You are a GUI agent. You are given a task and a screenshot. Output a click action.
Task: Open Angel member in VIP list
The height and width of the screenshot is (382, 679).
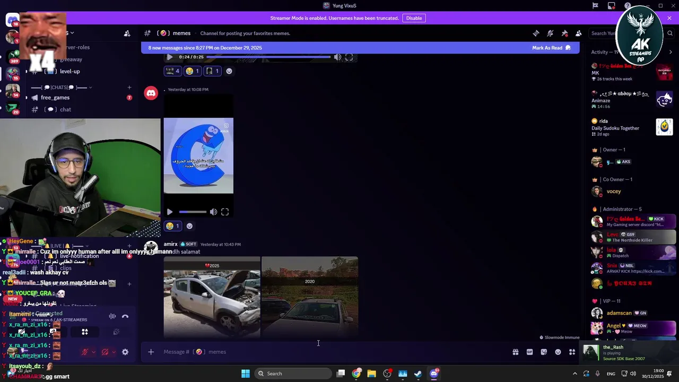click(x=632, y=328)
